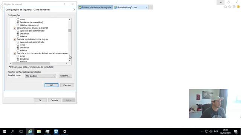
Task: Click the settings list scroll up arrow
Action: (x=70, y=19)
